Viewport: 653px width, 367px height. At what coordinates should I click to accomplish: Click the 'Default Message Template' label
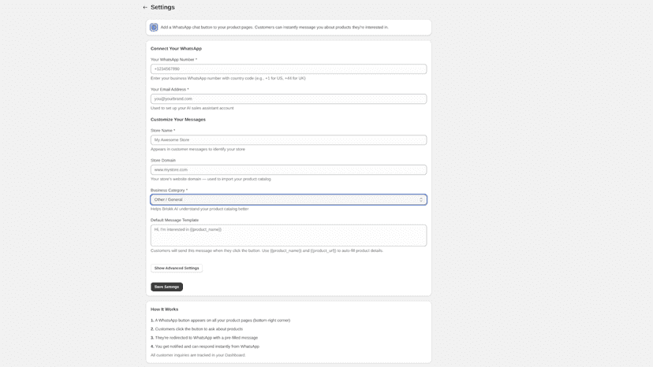tap(174, 220)
